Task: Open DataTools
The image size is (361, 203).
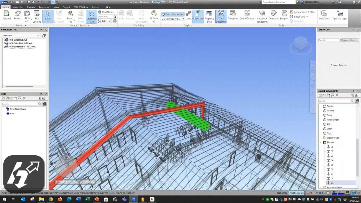Action: coord(324,16)
